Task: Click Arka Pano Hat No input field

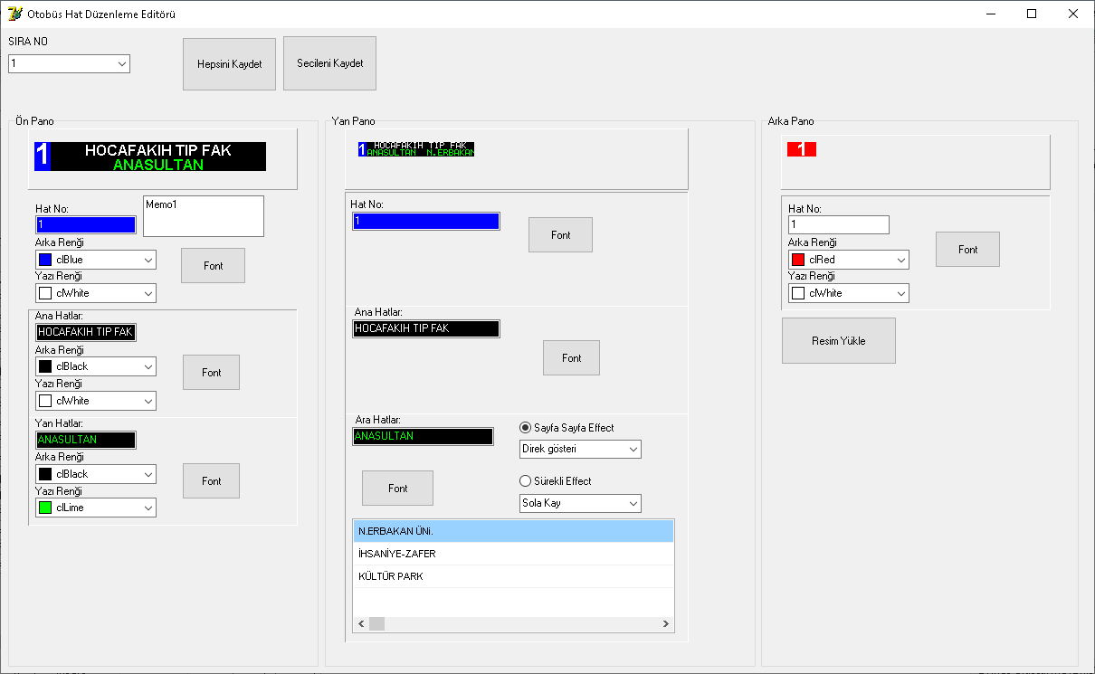Action: pyautogui.click(x=838, y=224)
